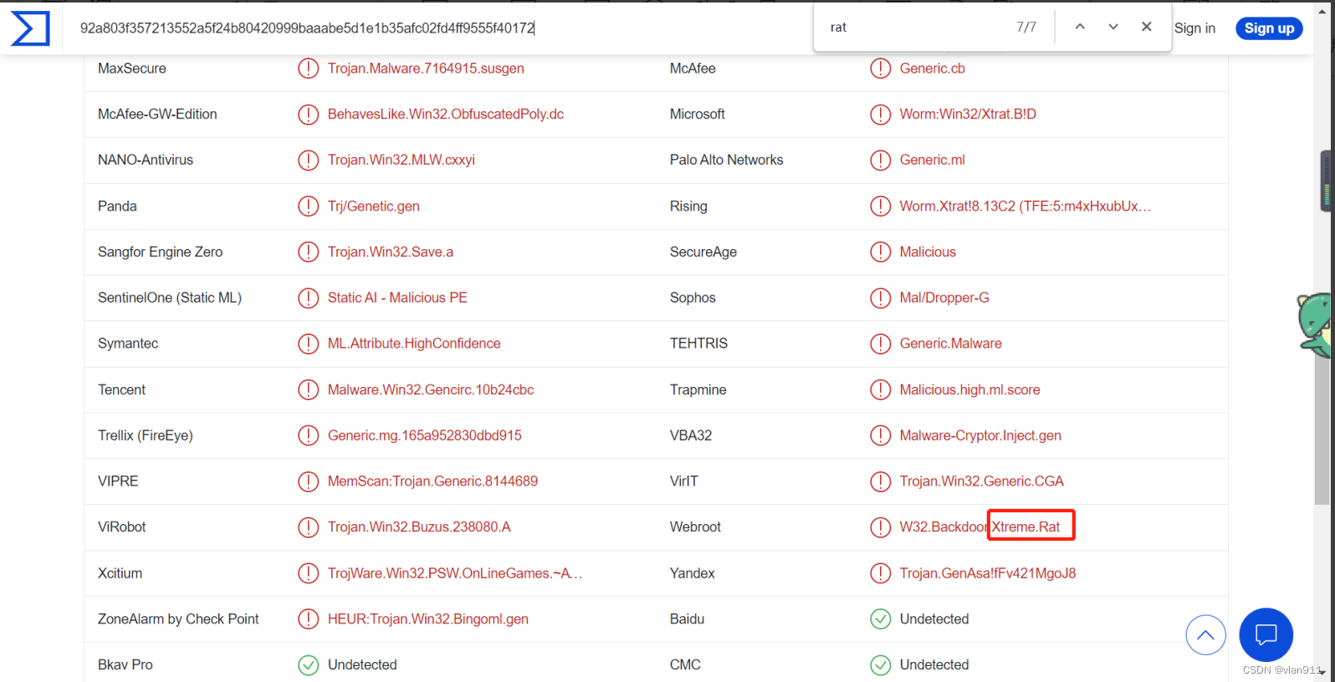
Task: Click the alert icon in Tencent row
Action: (x=309, y=389)
